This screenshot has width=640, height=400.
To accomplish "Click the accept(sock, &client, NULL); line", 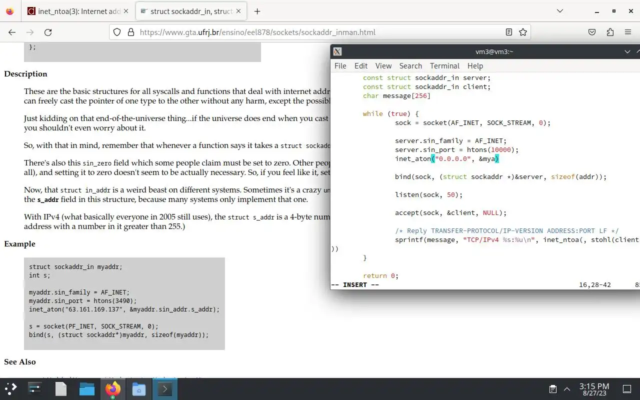I will [450, 212].
